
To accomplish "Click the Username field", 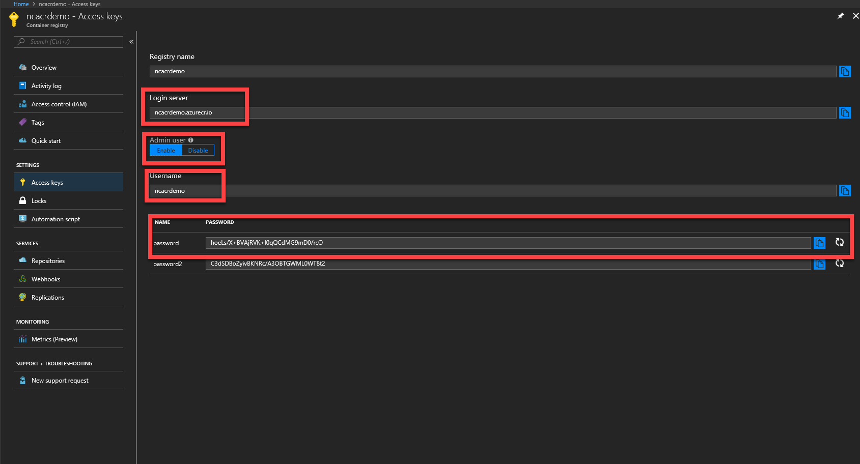I will click(x=493, y=191).
